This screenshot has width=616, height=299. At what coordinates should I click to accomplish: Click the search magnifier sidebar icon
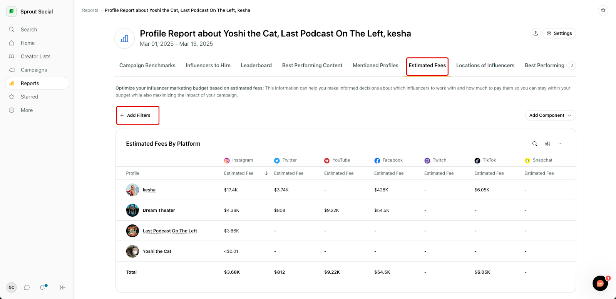[12, 30]
